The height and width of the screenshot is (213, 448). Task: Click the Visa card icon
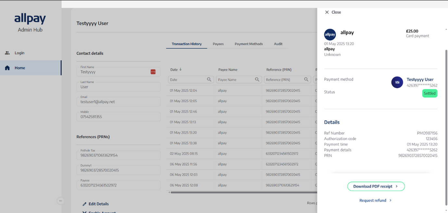(x=397, y=82)
